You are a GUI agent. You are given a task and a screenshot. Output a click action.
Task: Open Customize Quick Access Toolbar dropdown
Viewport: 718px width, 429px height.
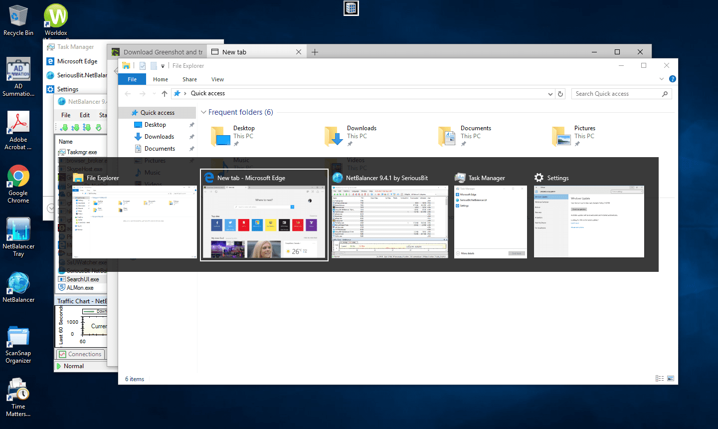[x=163, y=66]
